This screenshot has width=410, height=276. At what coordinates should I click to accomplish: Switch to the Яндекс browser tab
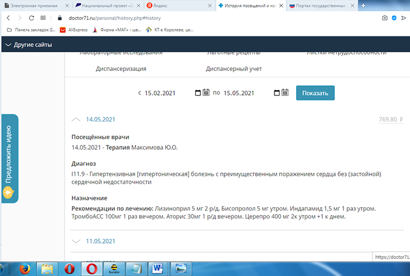[x=177, y=6]
